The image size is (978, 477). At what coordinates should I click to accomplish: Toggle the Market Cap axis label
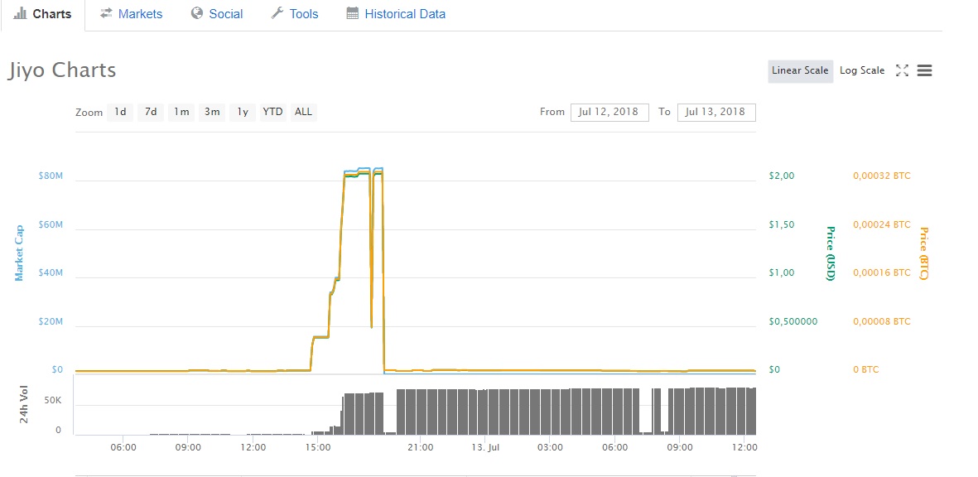[19, 253]
